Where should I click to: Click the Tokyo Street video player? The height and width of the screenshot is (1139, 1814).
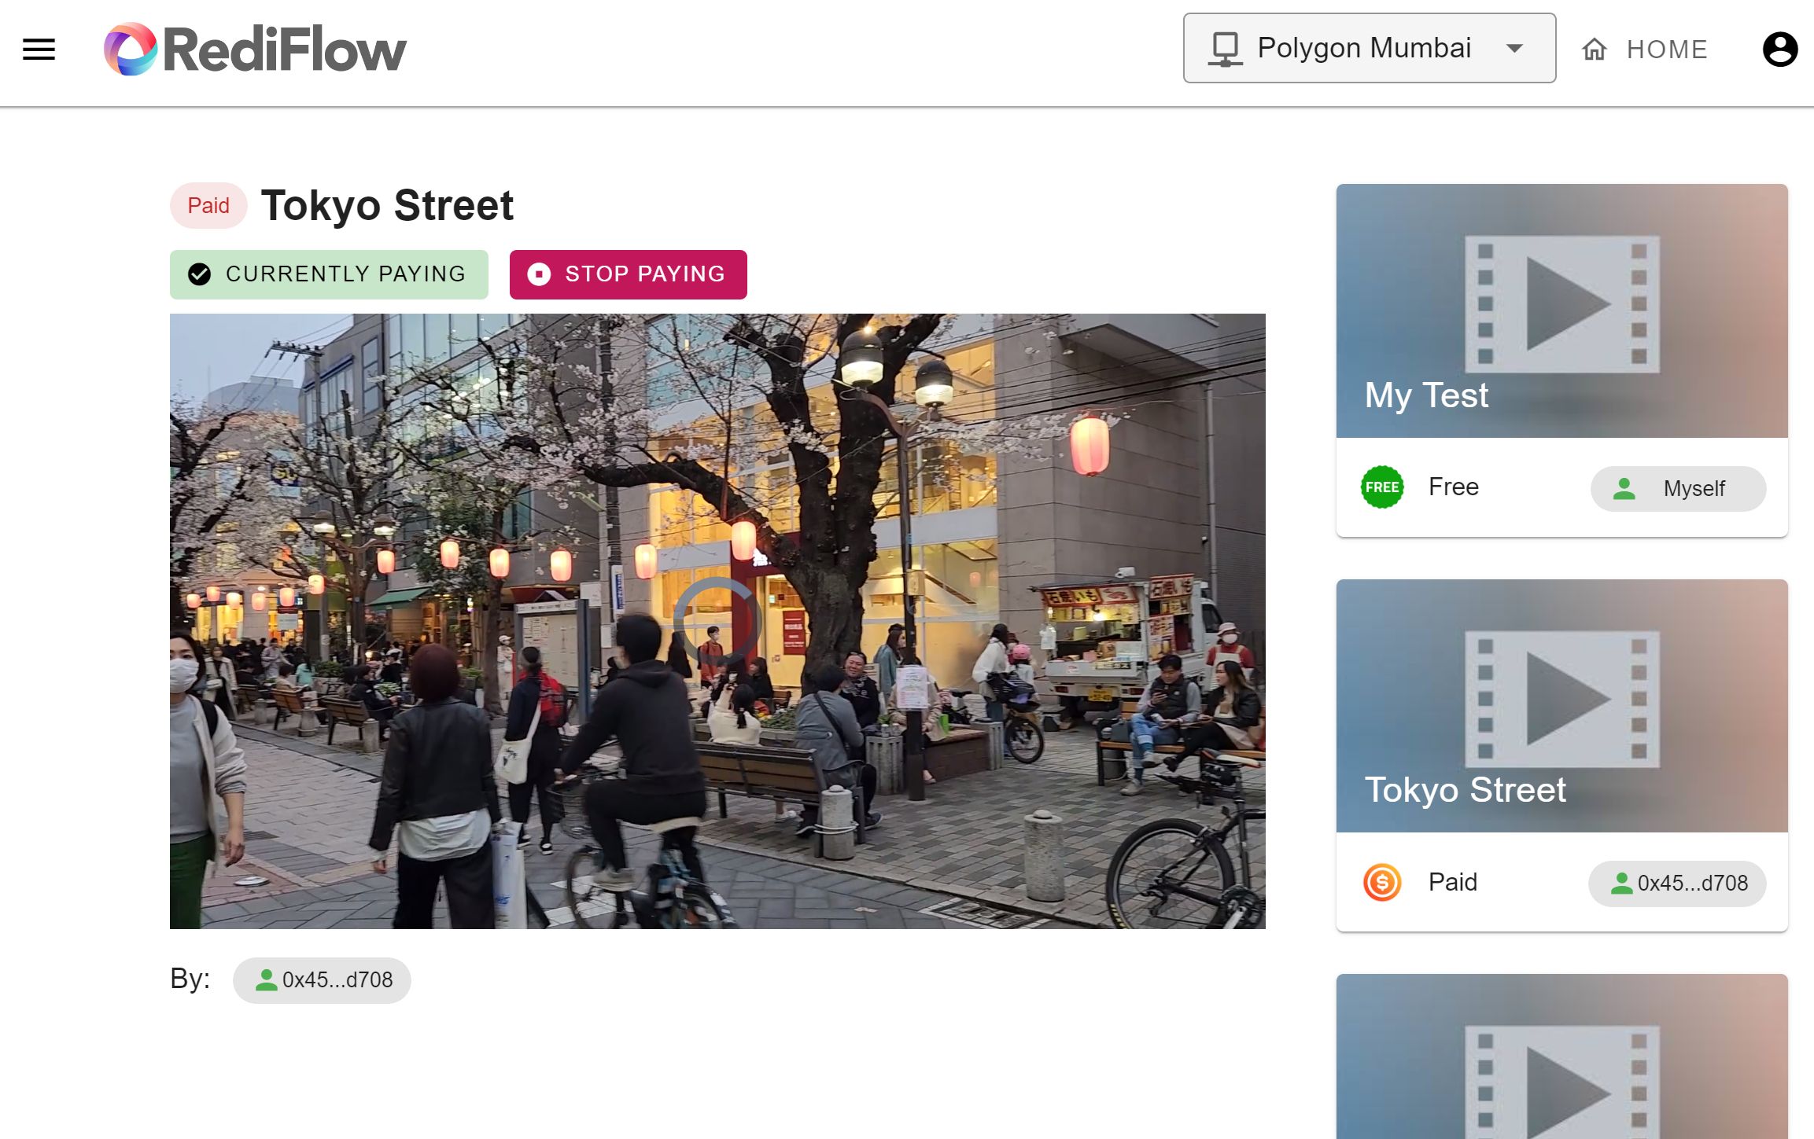717,621
